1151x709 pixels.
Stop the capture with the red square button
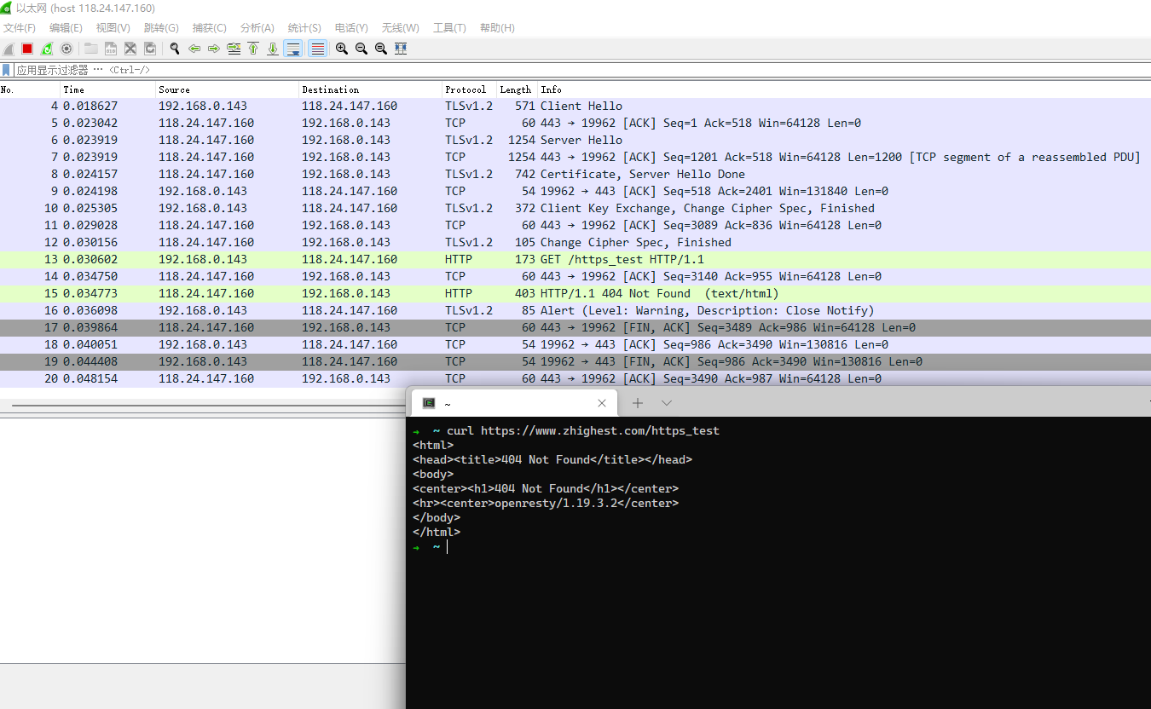click(x=27, y=49)
